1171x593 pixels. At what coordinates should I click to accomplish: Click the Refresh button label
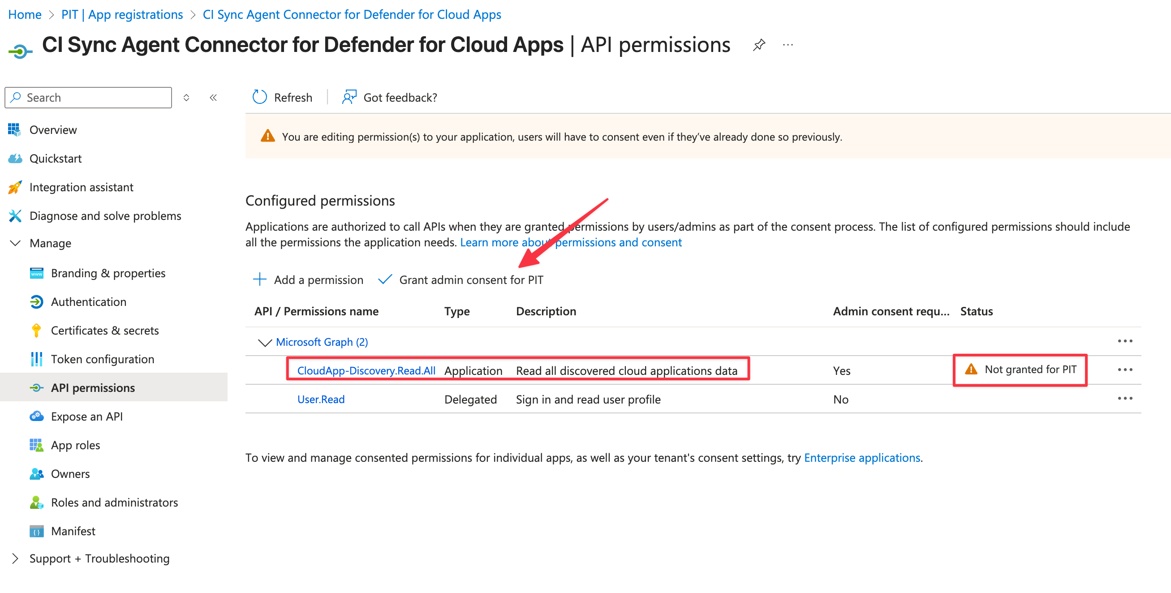(x=293, y=97)
